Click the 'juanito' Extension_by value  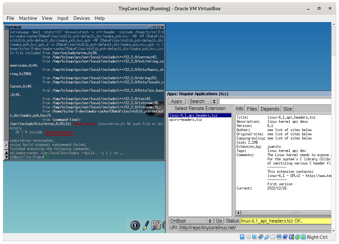coord(274,147)
